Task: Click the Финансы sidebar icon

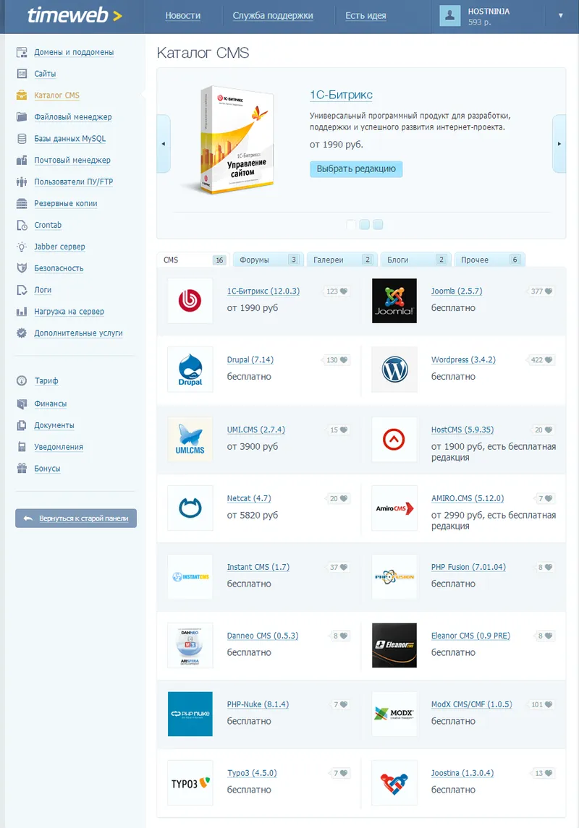Action: point(22,404)
